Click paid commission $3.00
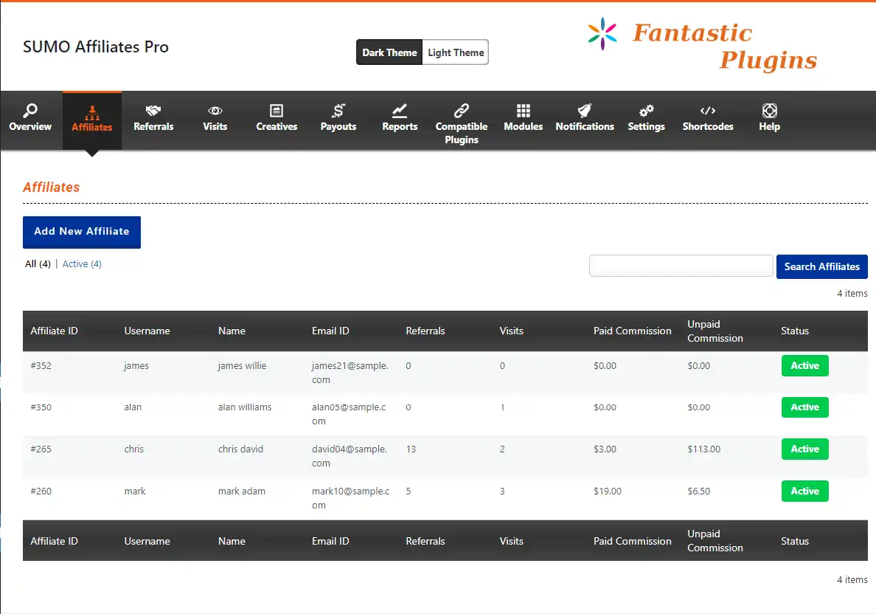Screen dimensions: 876x614 click(605, 449)
